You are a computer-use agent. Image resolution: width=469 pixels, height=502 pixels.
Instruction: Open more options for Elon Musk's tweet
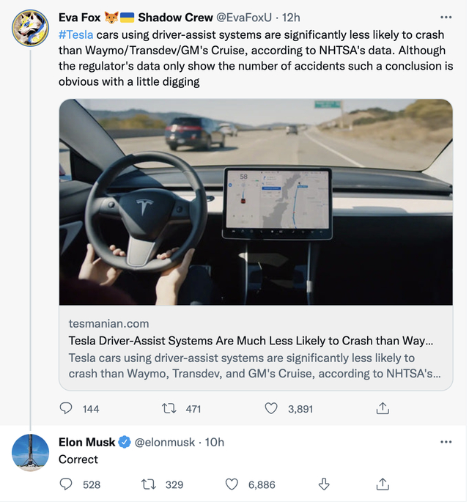[446, 442]
